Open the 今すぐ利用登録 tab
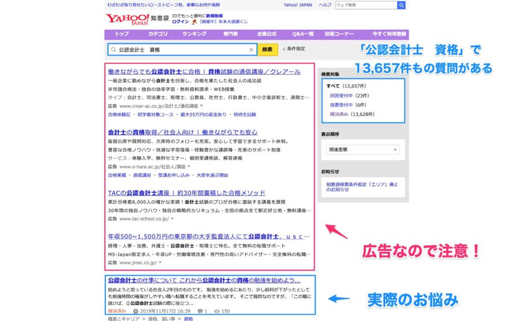 pos(389,34)
